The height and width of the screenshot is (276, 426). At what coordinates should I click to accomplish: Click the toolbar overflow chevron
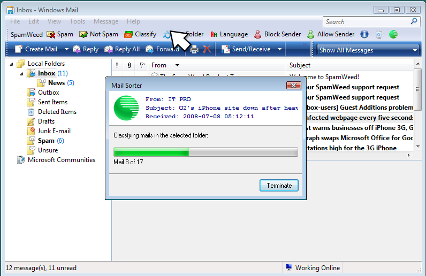[x=305, y=44]
